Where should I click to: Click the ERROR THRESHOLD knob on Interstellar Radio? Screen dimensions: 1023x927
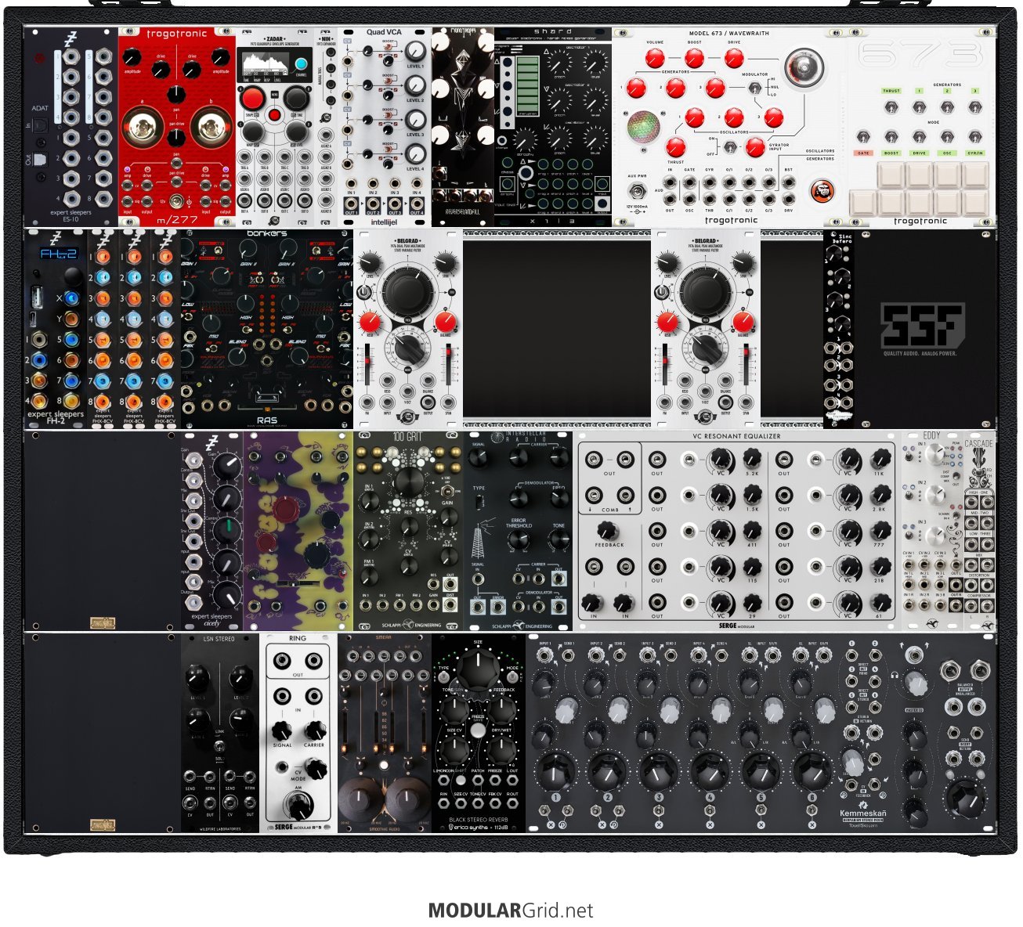tap(518, 539)
